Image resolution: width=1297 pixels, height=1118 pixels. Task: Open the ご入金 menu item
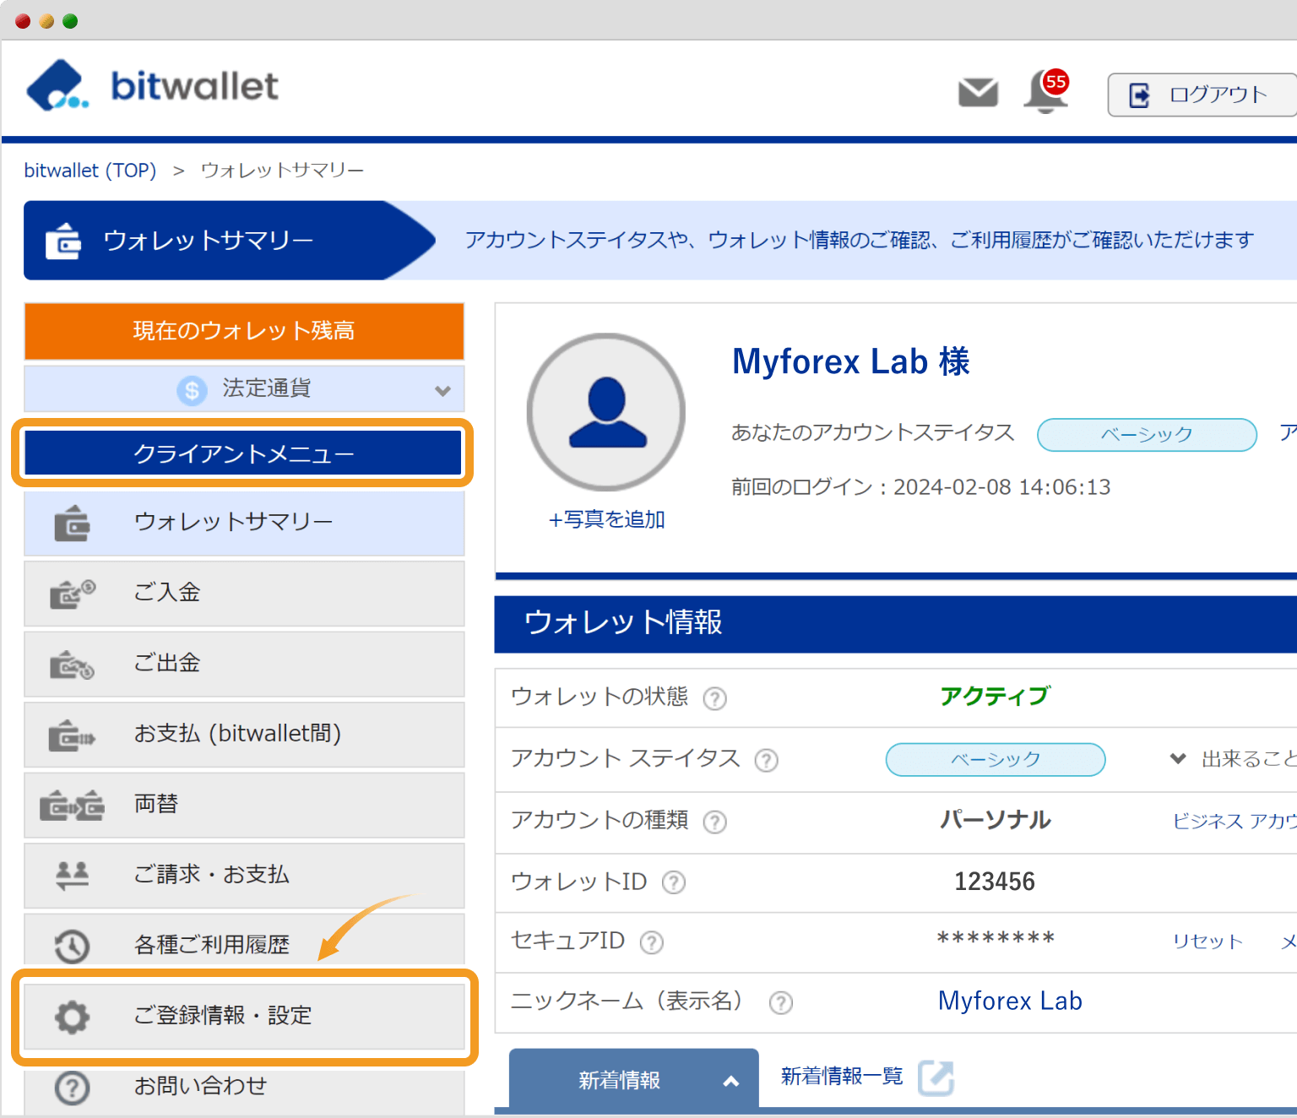coord(244,594)
